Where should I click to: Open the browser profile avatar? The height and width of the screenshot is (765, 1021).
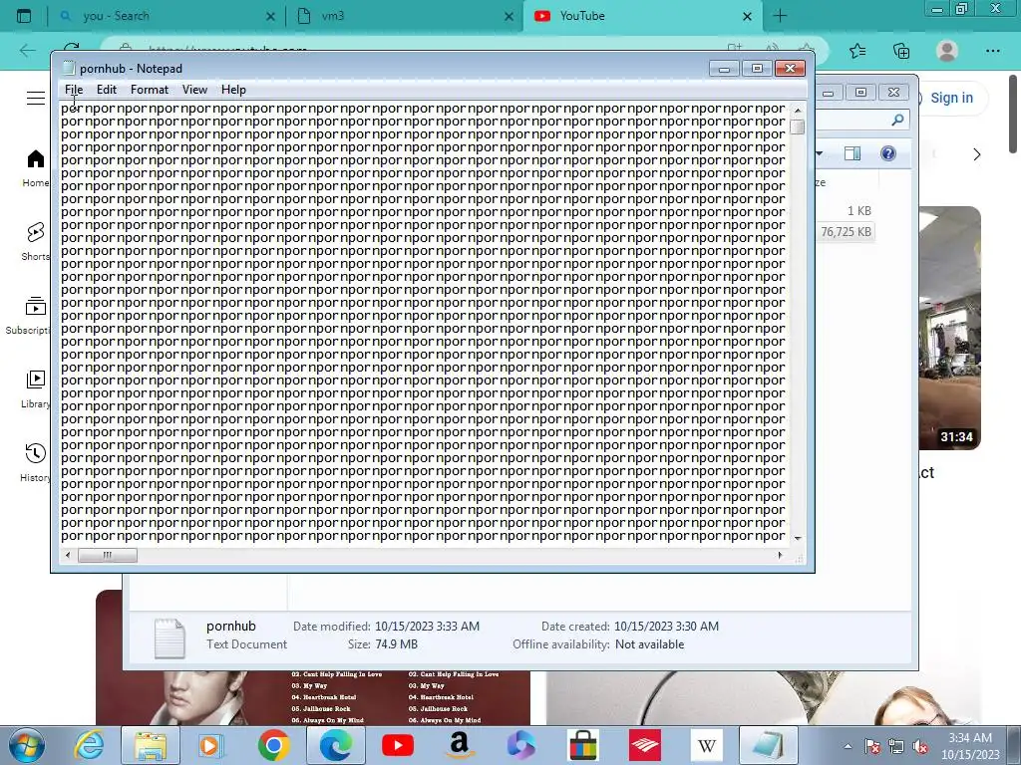click(x=947, y=51)
